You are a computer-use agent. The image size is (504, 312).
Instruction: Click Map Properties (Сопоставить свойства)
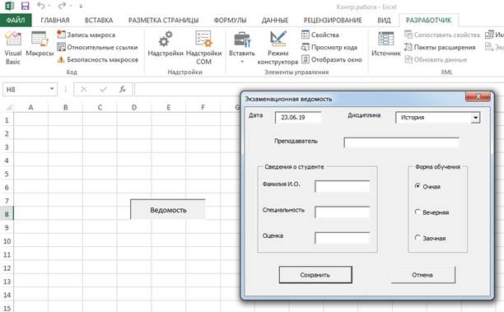(x=442, y=35)
